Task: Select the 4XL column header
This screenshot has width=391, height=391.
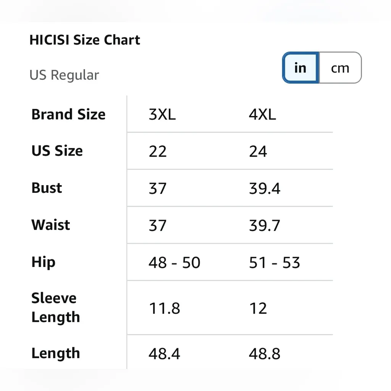Action: pos(262,114)
